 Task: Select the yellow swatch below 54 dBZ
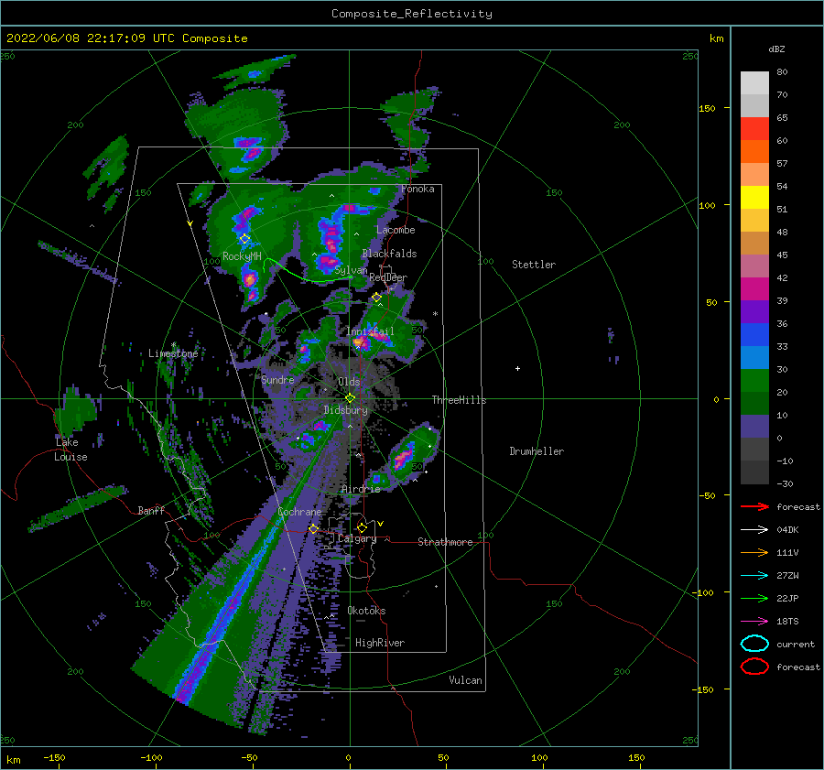pyautogui.click(x=754, y=197)
